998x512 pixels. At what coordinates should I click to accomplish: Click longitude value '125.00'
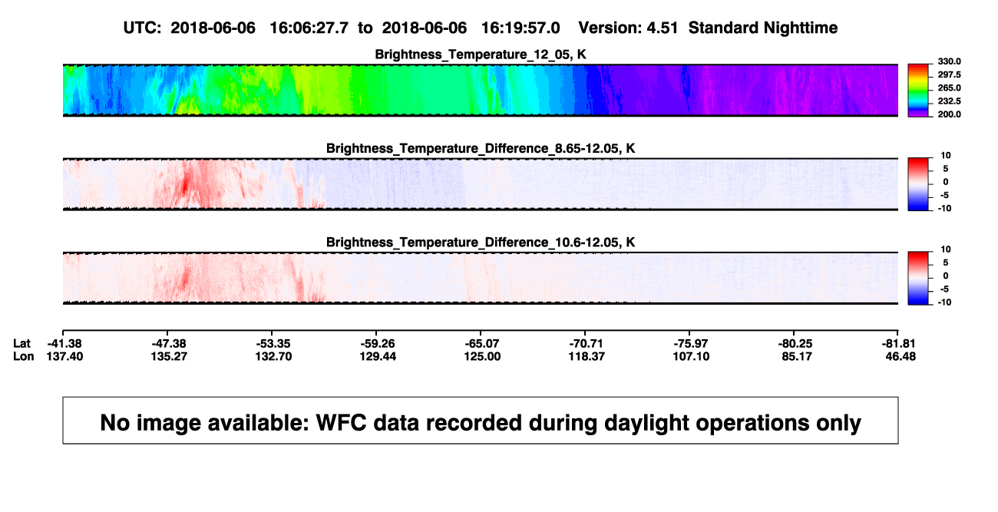tap(482, 356)
